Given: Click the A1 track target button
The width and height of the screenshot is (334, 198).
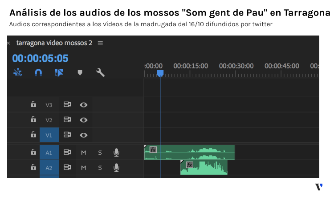Looking at the screenshot, I should tap(49, 153).
